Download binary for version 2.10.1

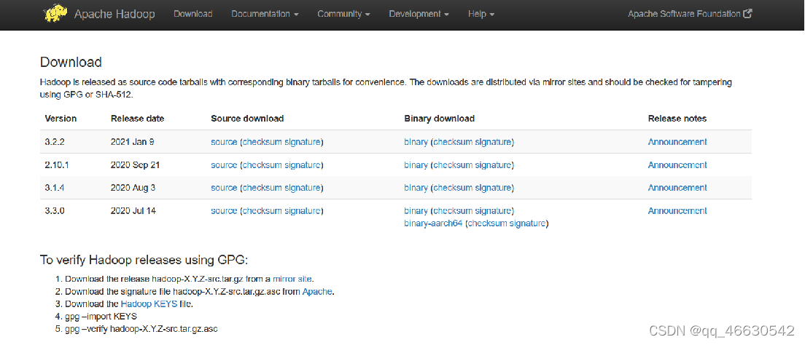(416, 165)
